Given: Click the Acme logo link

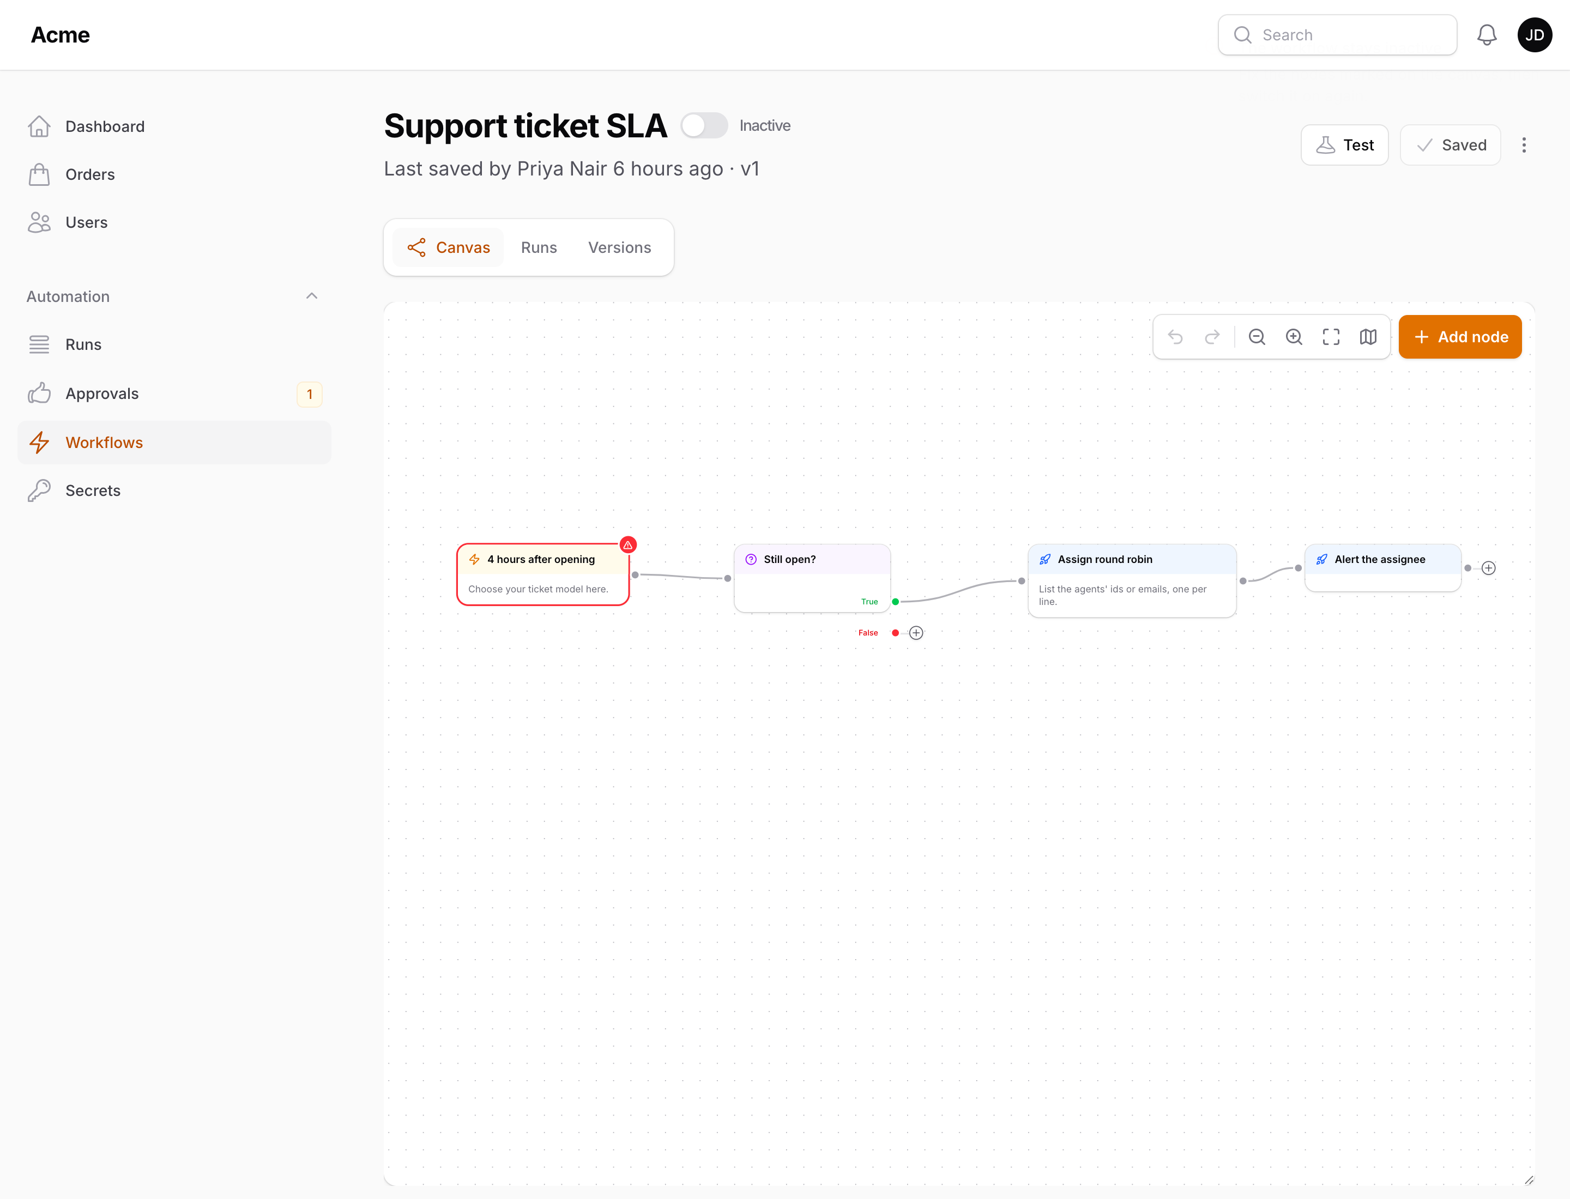Looking at the screenshot, I should click(x=61, y=35).
